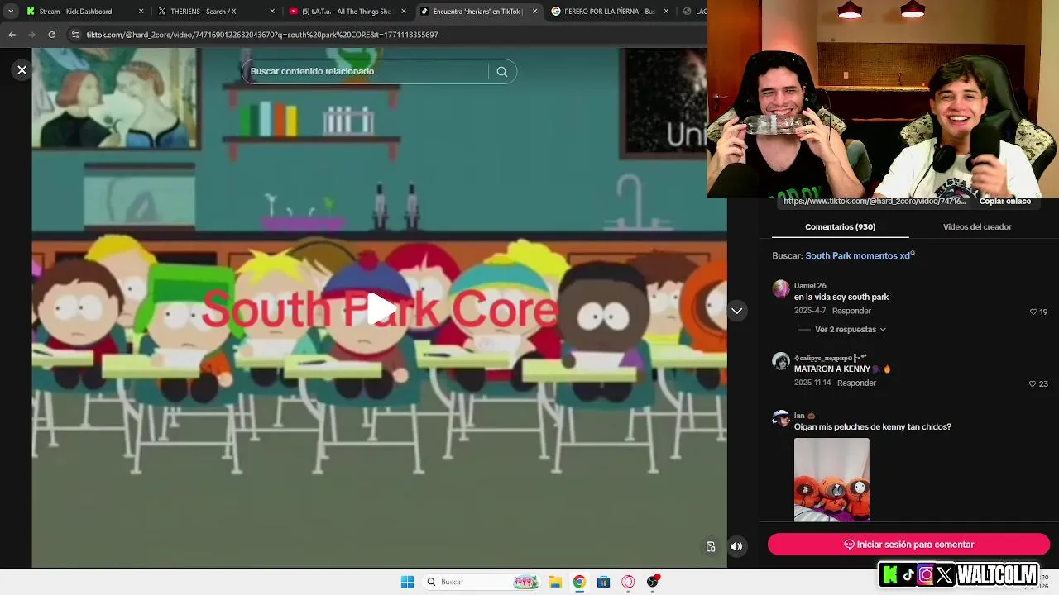
Task: View site information icon in address bar
Action: [75, 35]
